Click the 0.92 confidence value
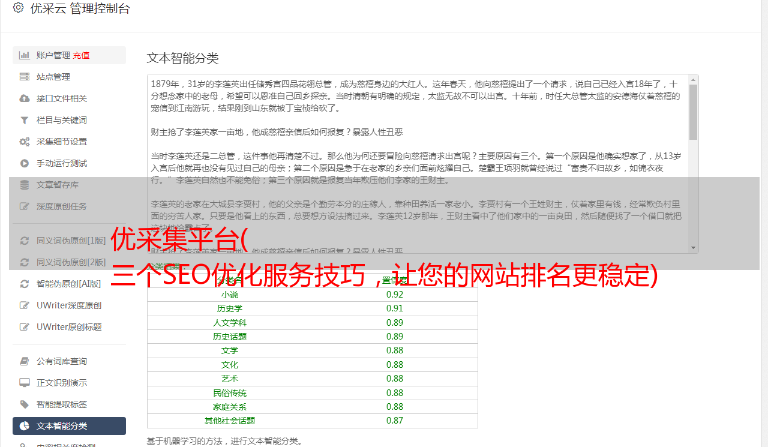 pos(395,295)
